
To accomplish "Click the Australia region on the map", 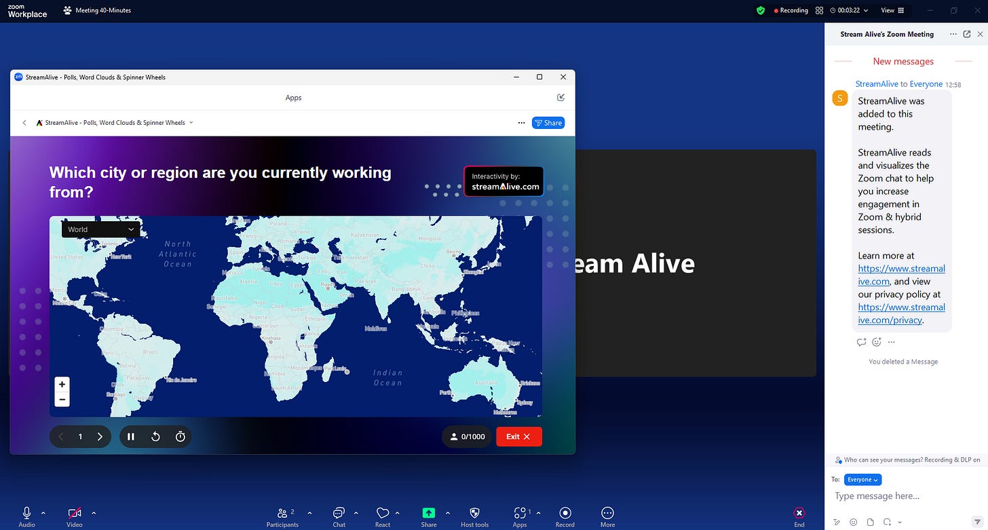I will (x=486, y=383).
